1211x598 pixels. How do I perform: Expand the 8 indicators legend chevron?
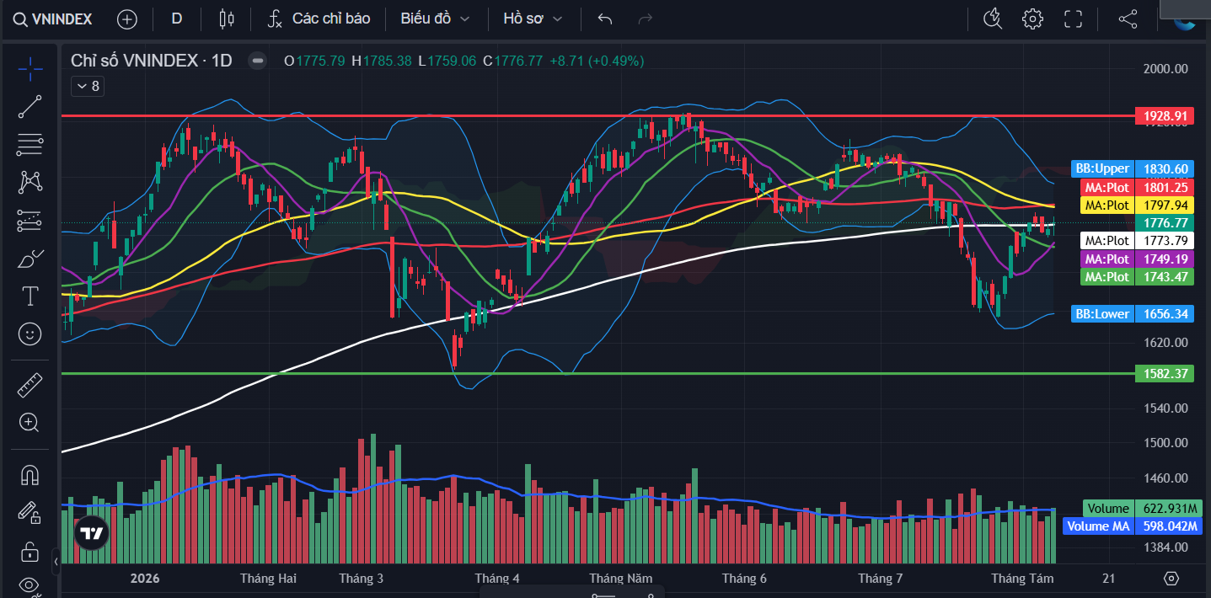point(87,86)
